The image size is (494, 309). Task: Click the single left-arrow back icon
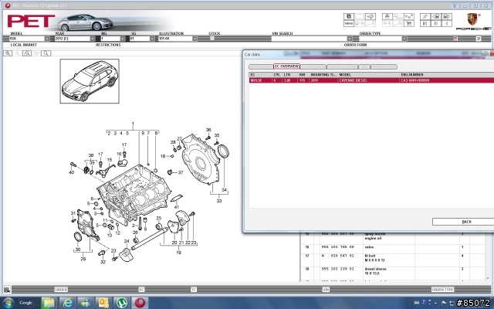pyautogui.click(x=447, y=23)
